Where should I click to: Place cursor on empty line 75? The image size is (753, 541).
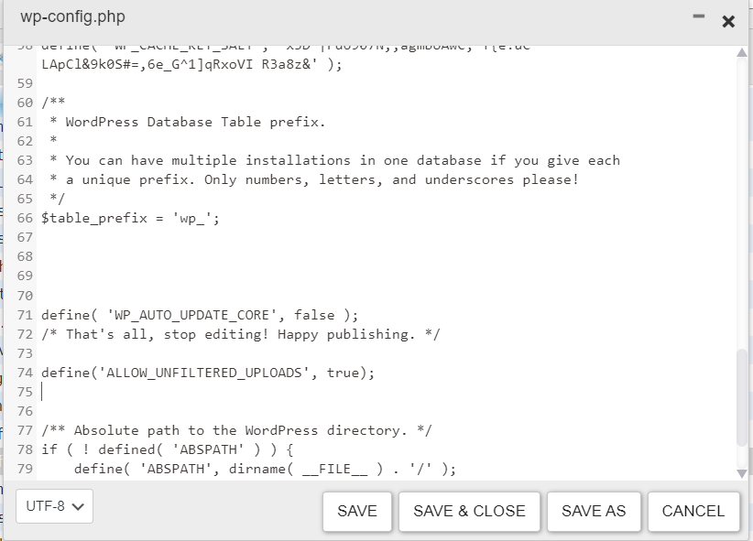[275, 393]
